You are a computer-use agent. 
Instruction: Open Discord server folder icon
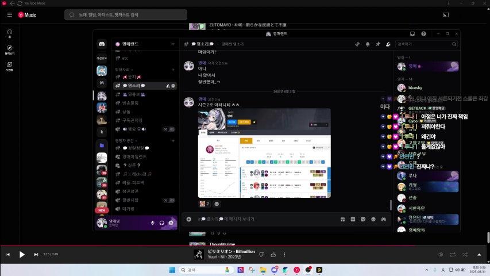(x=102, y=145)
